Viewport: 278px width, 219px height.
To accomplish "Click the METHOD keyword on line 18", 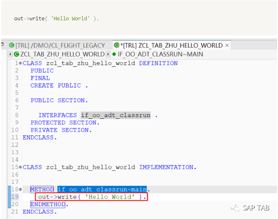I will (x=42, y=189).
